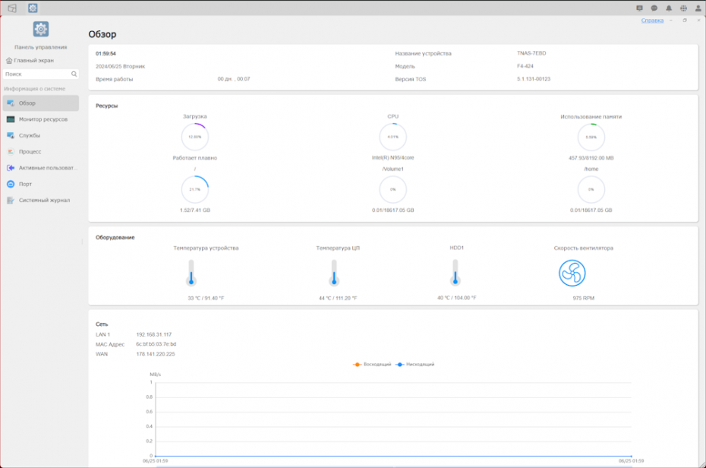
Task: Open the Справка help link
Action: (652, 21)
